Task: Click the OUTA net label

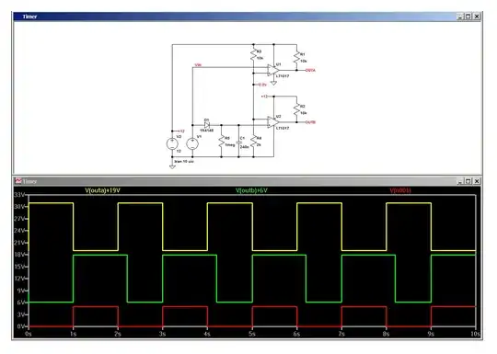Action: point(310,70)
